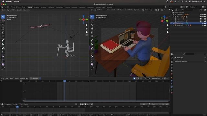This screenshot has width=207, height=116.
Task: Open Control Points menu in viewport header
Action: [129, 10]
